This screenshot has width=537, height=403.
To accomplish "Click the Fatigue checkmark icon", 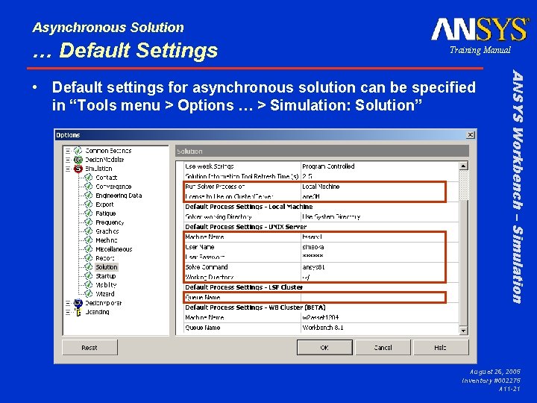I will pyautogui.click(x=88, y=213).
